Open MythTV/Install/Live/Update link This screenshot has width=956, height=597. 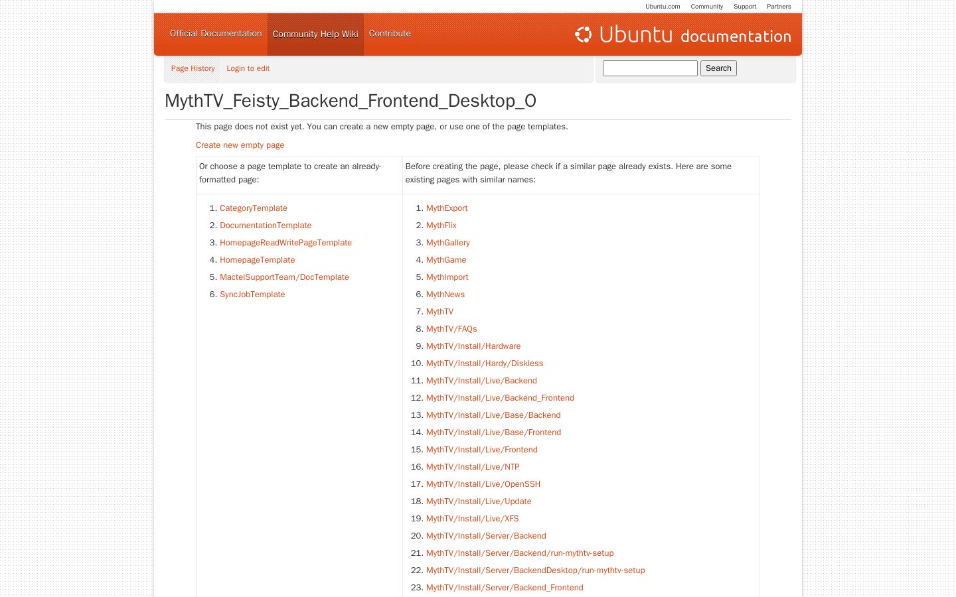479,501
